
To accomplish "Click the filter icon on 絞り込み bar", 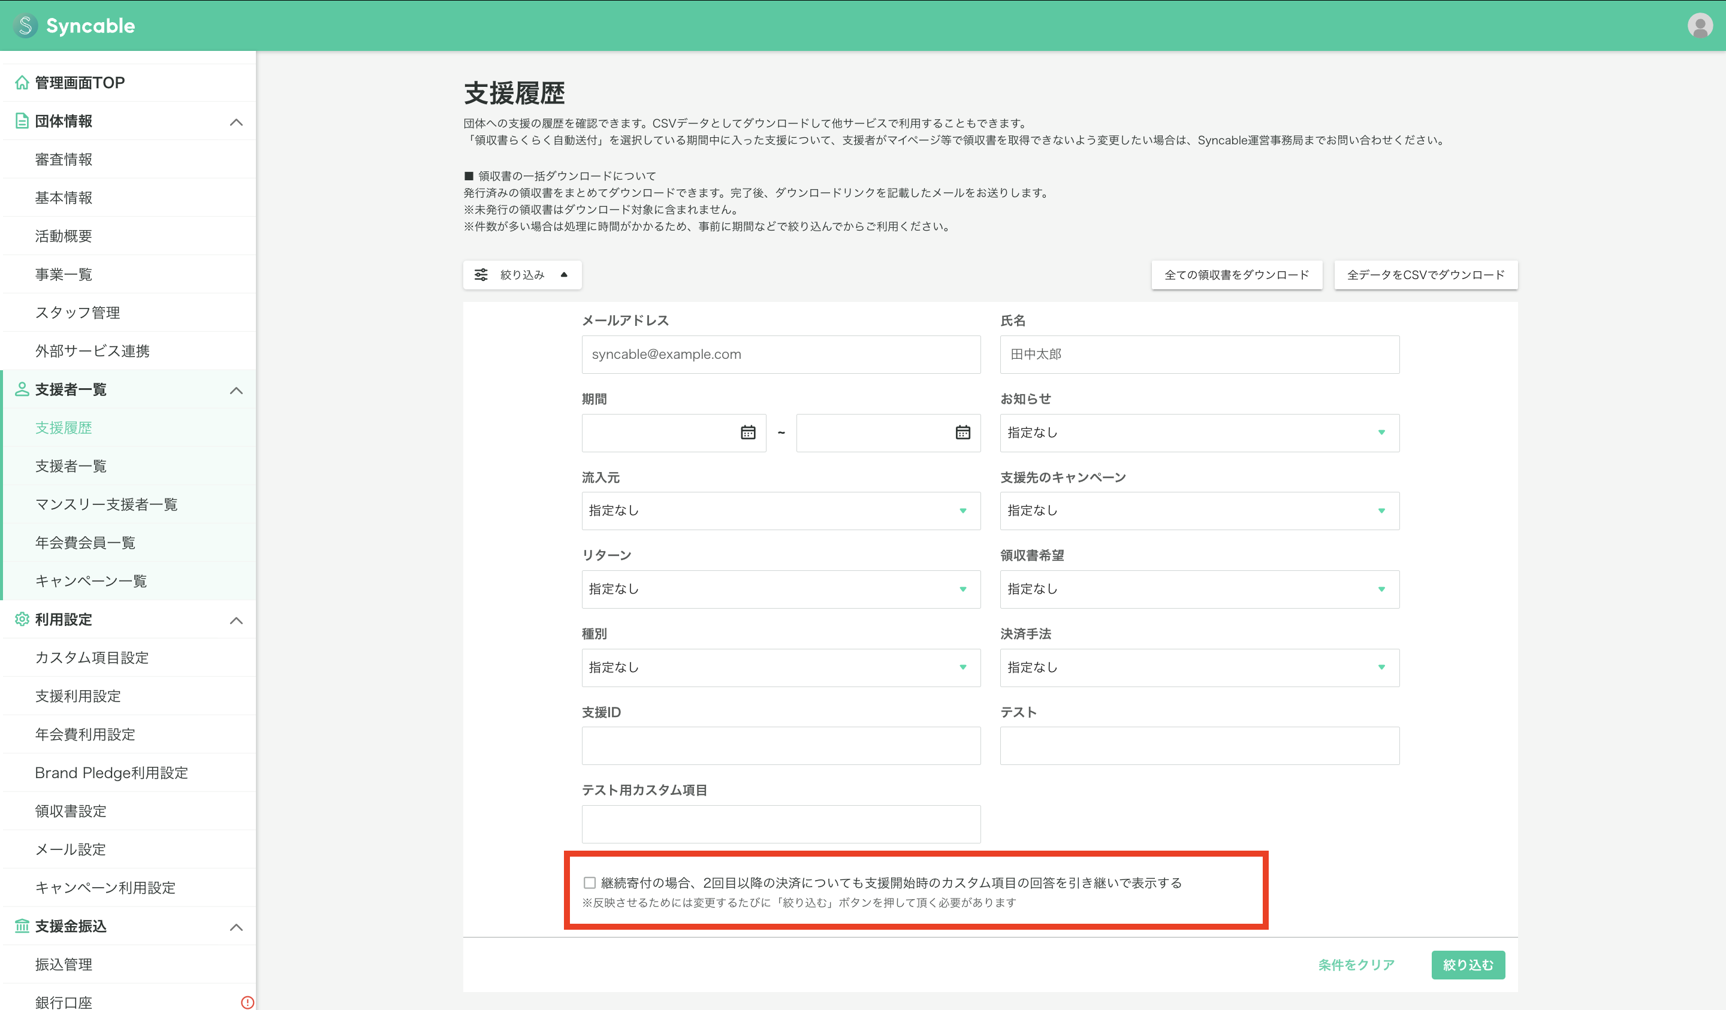I will tap(482, 274).
